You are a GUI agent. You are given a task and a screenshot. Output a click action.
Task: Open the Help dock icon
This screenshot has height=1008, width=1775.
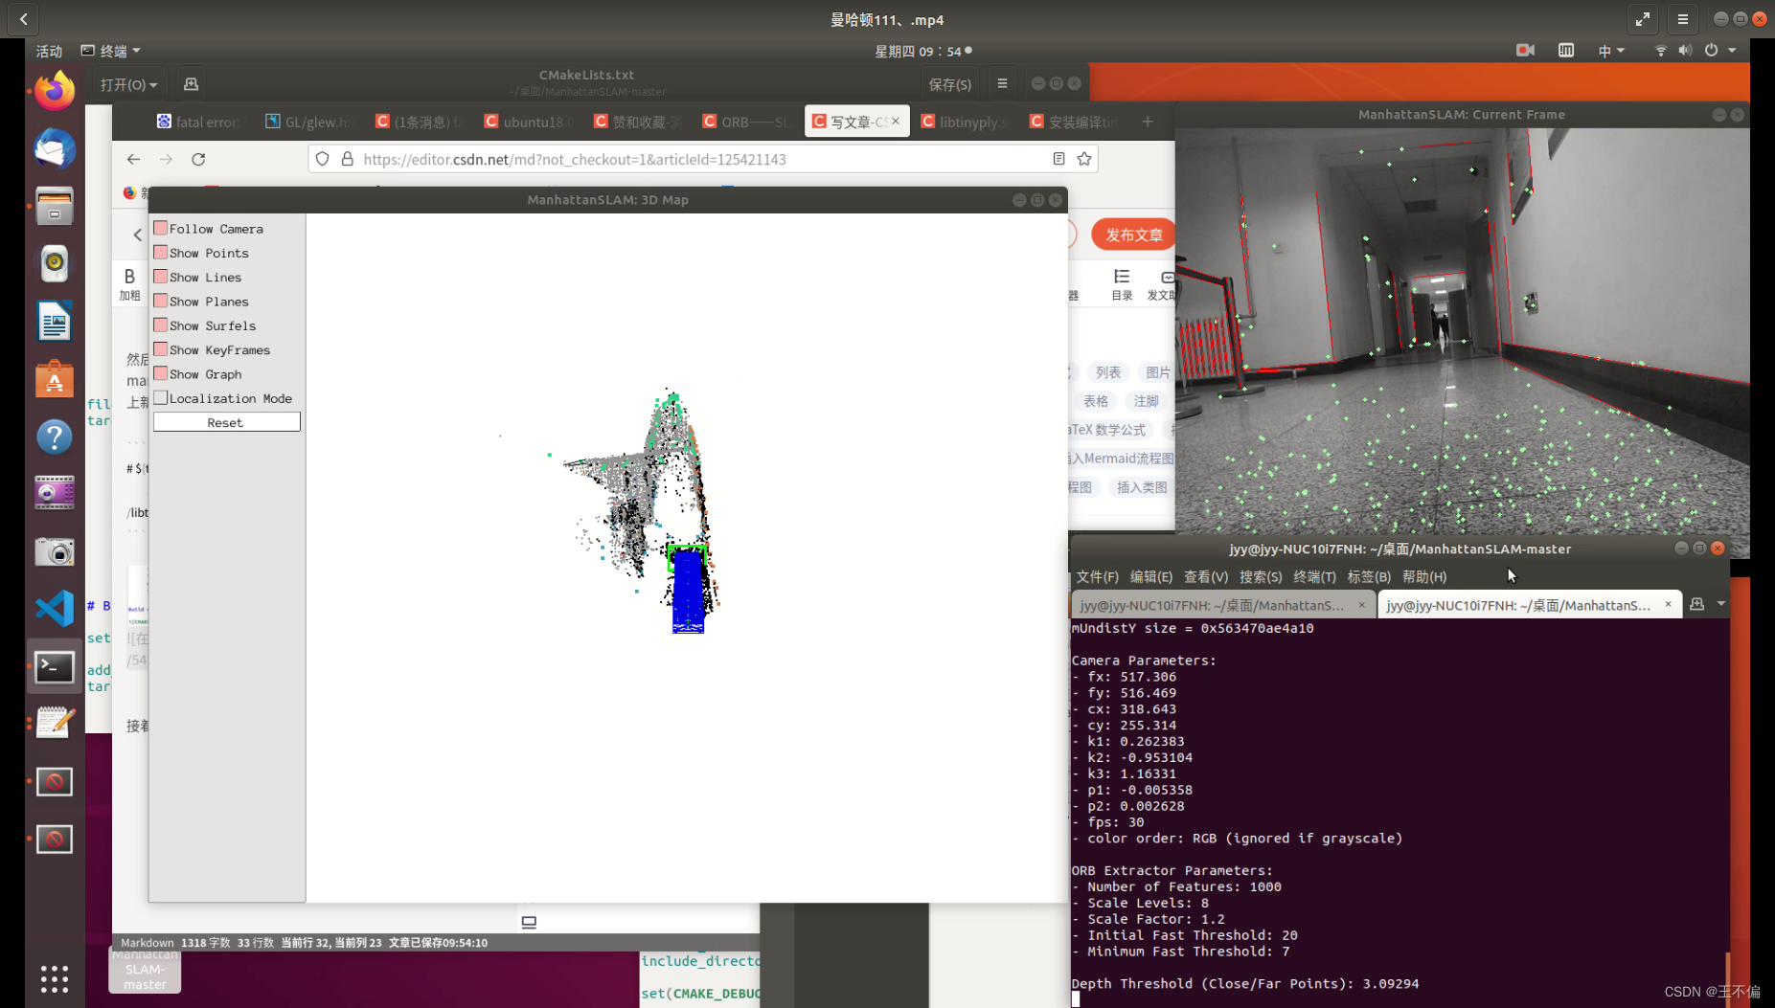click(55, 437)
